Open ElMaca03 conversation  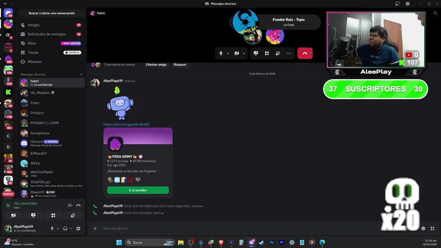(x=52, y=153)
